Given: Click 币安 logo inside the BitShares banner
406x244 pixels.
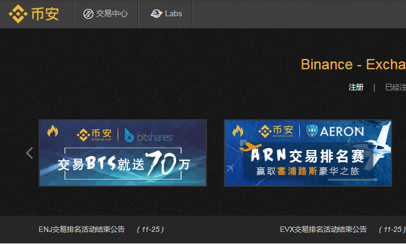Looking at the screenshot, I should point(94,135).
